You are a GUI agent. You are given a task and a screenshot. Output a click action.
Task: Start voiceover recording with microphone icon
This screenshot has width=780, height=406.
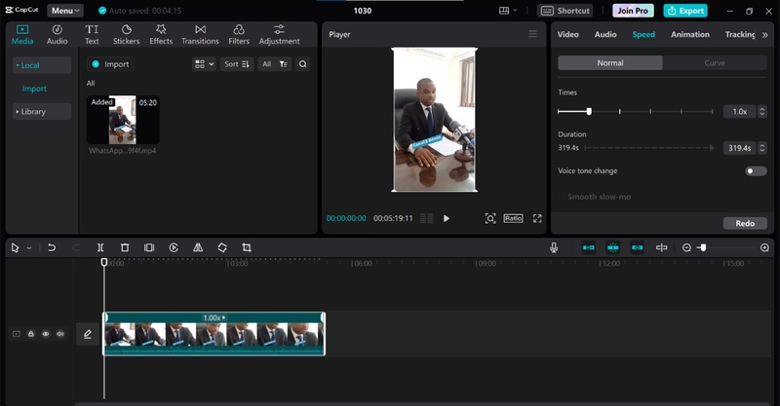click(554, 248)
